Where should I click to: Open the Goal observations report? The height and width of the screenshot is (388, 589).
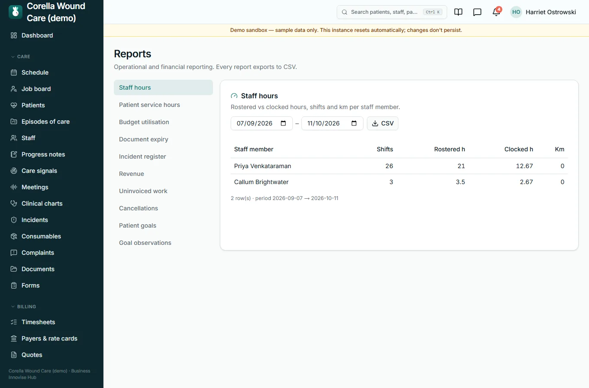point(163,243)
